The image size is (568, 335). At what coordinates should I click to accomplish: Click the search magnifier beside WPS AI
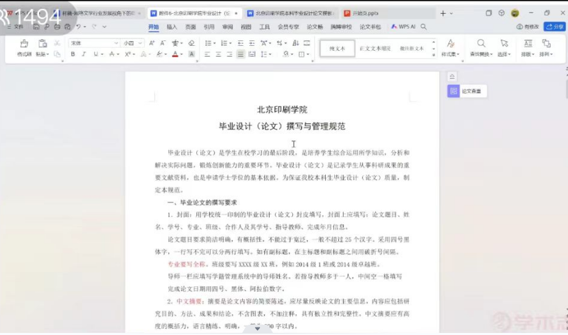(x=424, y=27)
